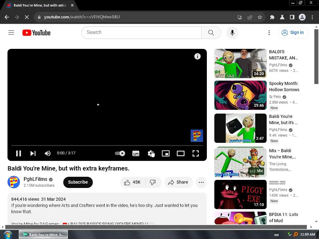Viewport: 319px width, 239px height.
Task: Close the Baldi You're Mine tab
Action: pyautogui.click(x=72, y=5)
